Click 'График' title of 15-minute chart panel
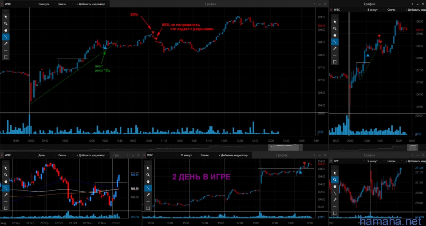This screenshot has width=426, height=226. point(282,155)
